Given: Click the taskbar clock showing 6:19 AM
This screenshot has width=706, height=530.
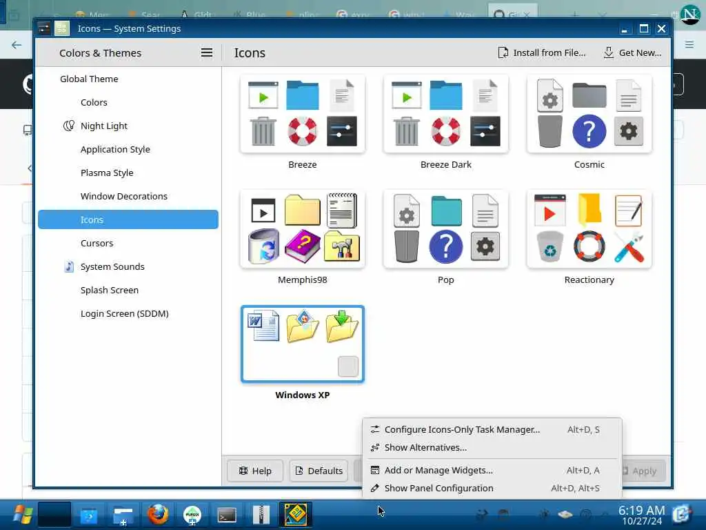Looking at the screenshot, I should tap(641, 515).
